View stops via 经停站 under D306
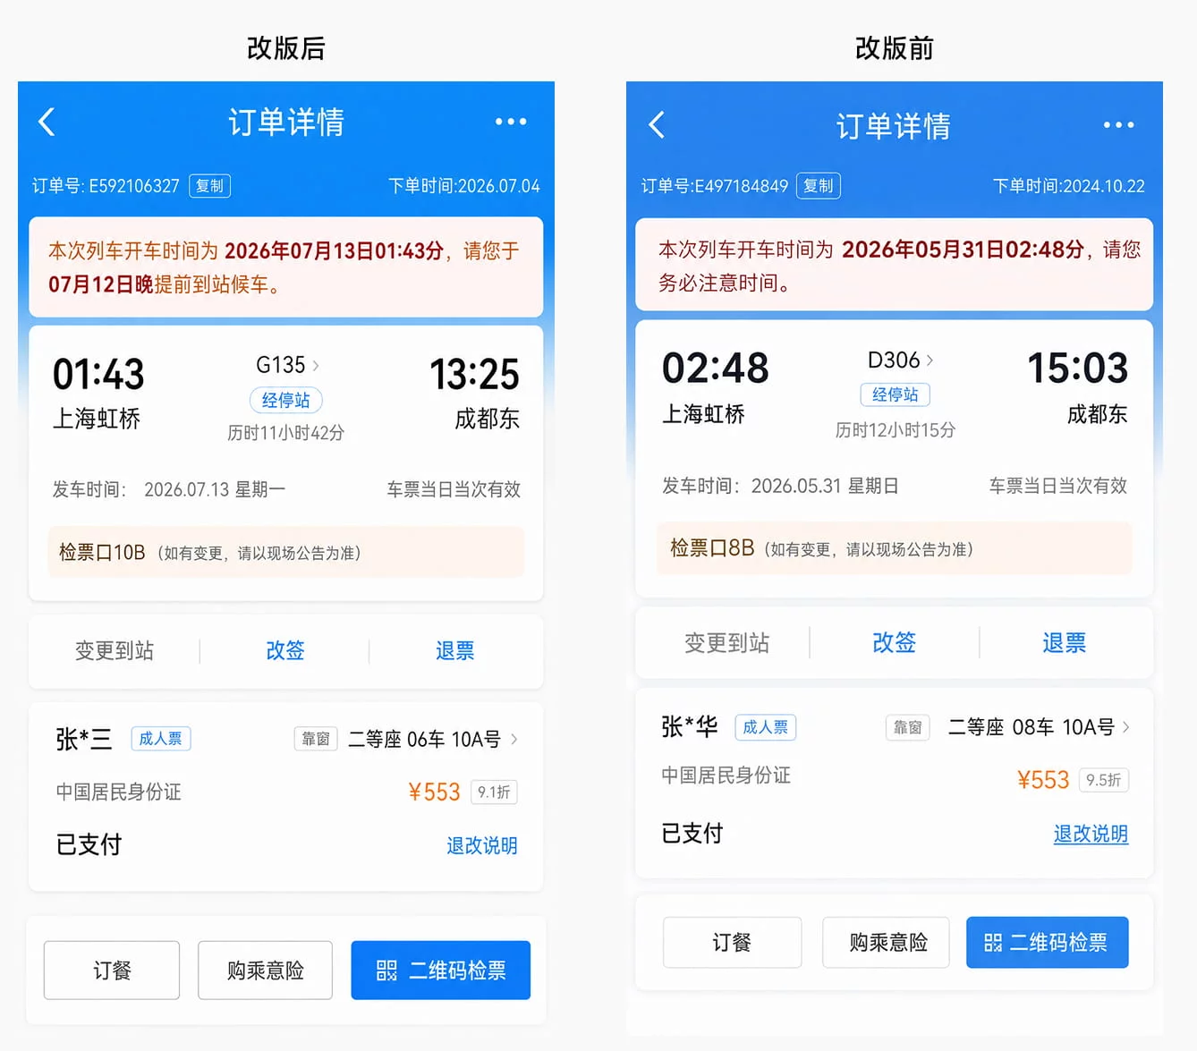Screen dimensions: 1197x1051 click(896, 394)
